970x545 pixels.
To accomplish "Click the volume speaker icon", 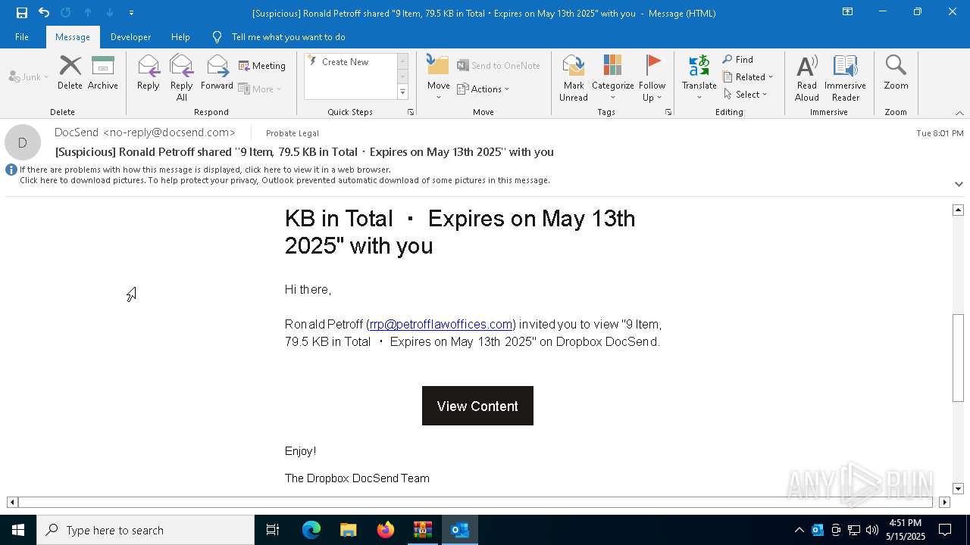I will point(872,530).
